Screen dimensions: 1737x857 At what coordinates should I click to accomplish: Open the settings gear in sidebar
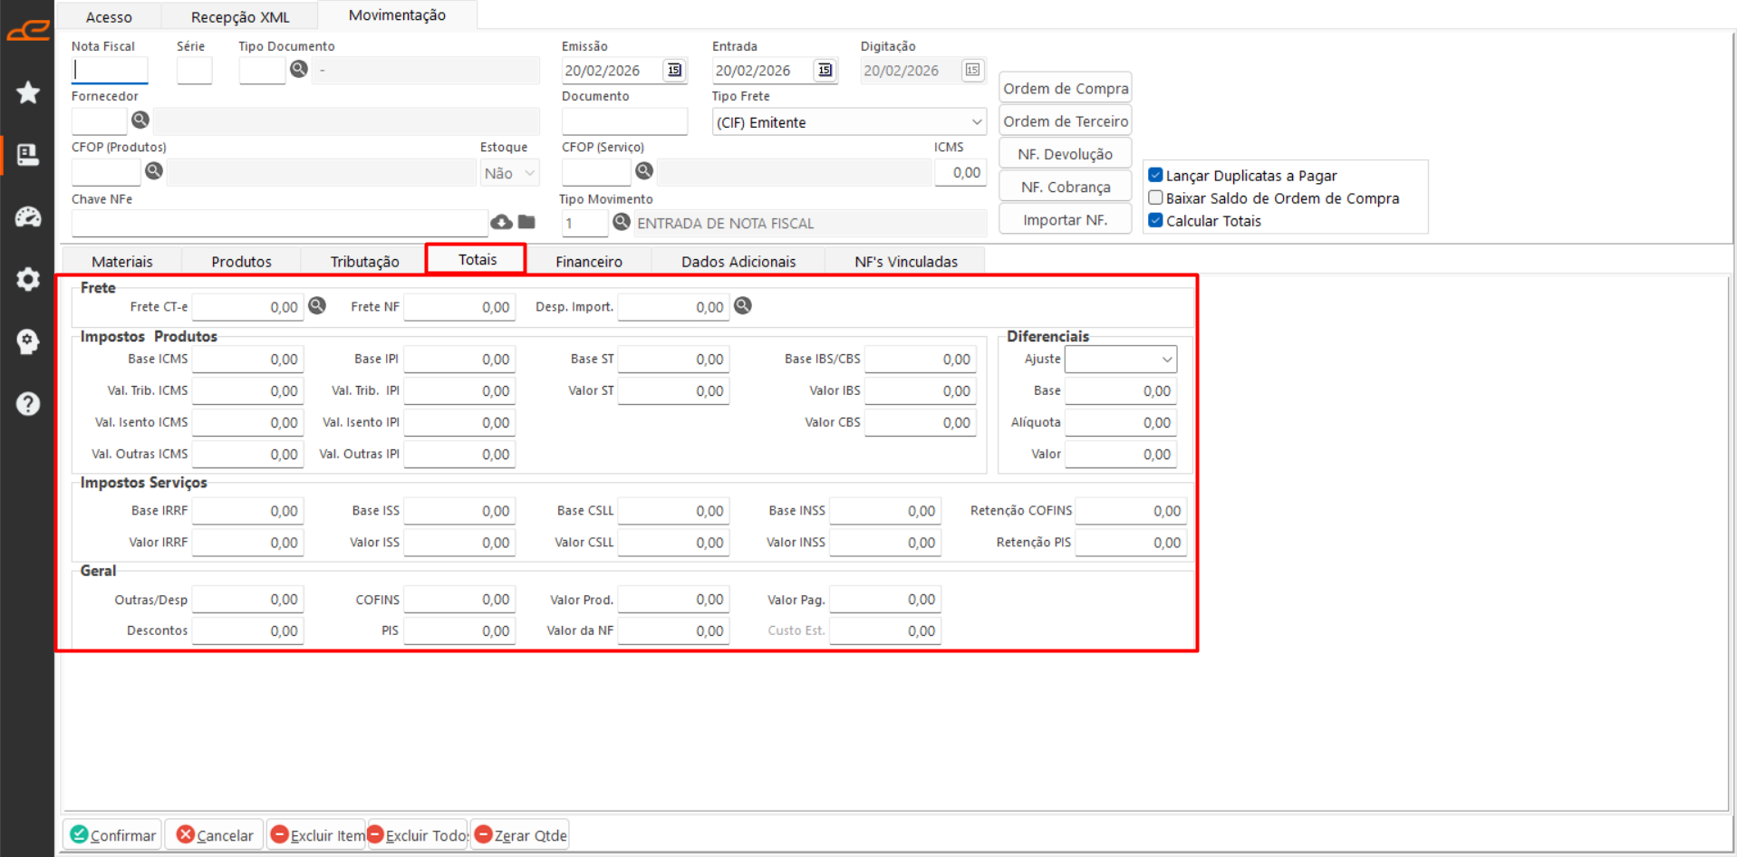pyautogui.click(x=28, y=279)
